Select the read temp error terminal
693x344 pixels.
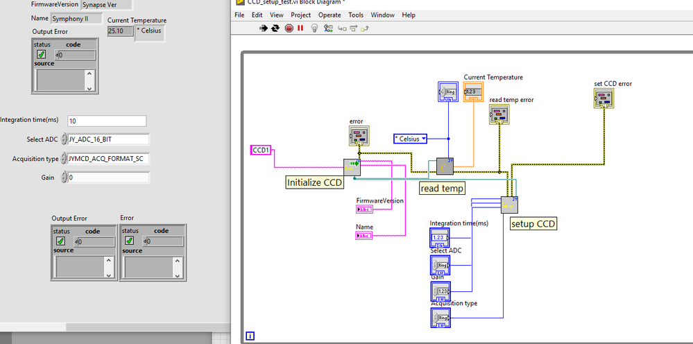click(499, 114)
